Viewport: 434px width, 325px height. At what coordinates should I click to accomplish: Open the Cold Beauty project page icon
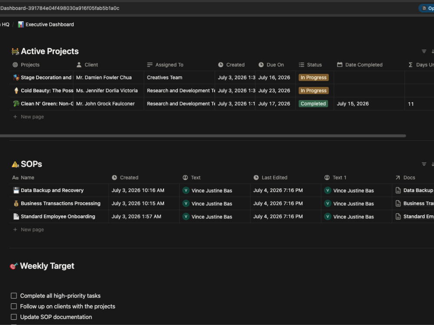[x=16, y=91]
